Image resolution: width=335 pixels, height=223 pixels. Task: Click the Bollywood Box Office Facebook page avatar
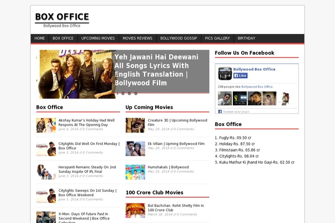click(x=225, y=74)
